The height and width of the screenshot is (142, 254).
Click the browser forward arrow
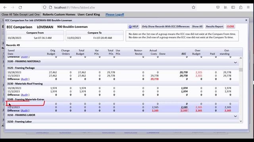[13, 7]
